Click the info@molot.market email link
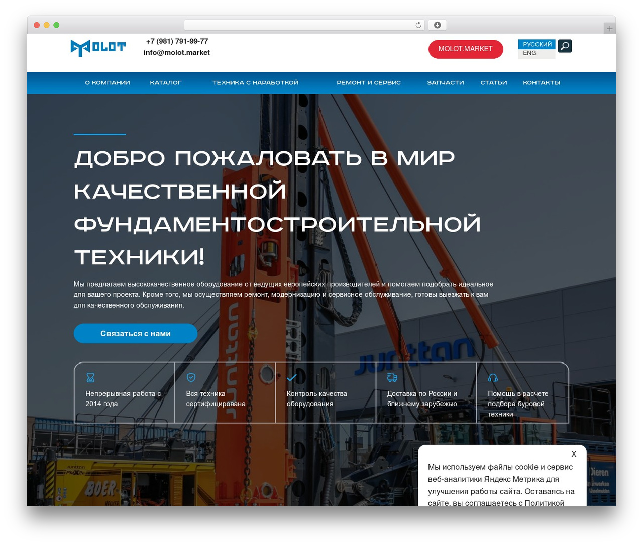The image size is (643, 545). [177, 52]
